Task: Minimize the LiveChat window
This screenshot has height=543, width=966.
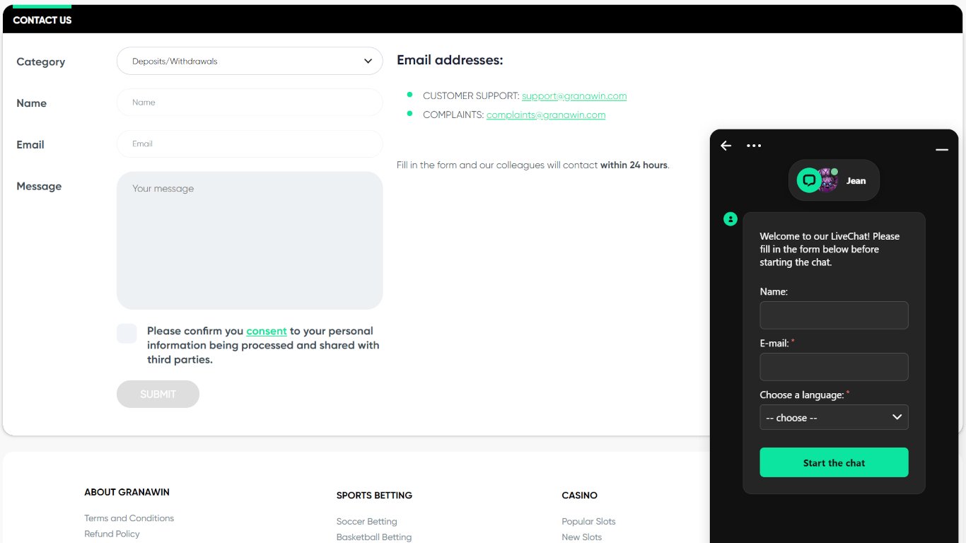Action: (941, 149)
